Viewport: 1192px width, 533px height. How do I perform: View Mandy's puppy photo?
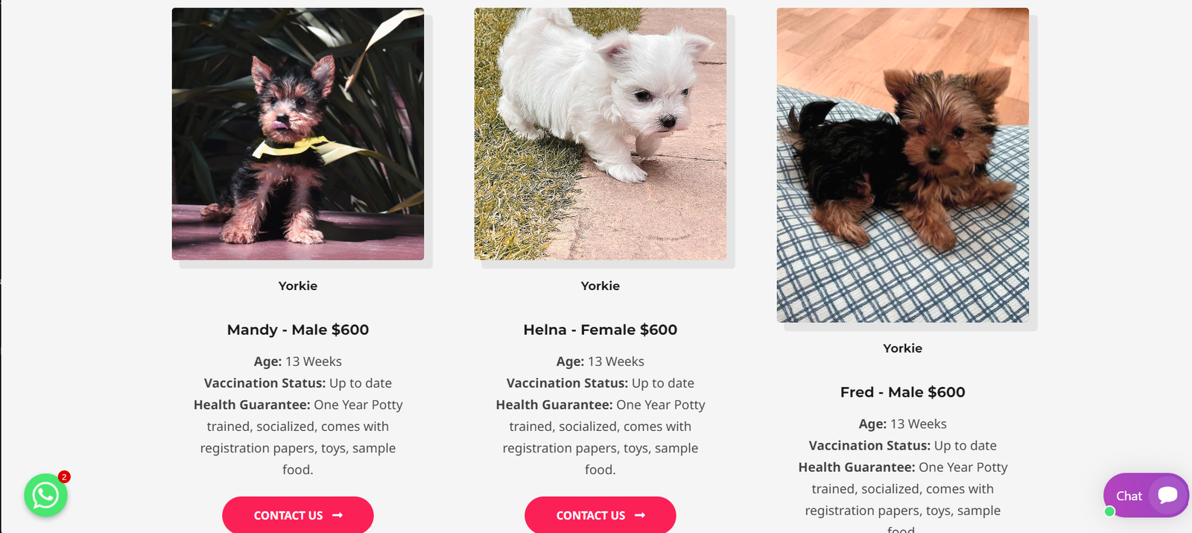pos(298,134)
